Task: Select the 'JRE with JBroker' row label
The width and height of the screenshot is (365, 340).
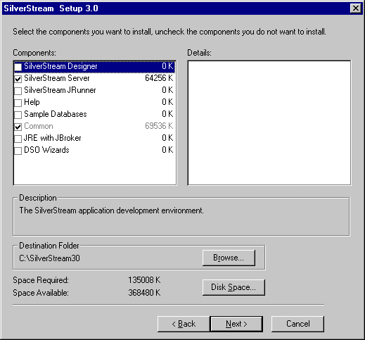Action: tap(52, 138)
